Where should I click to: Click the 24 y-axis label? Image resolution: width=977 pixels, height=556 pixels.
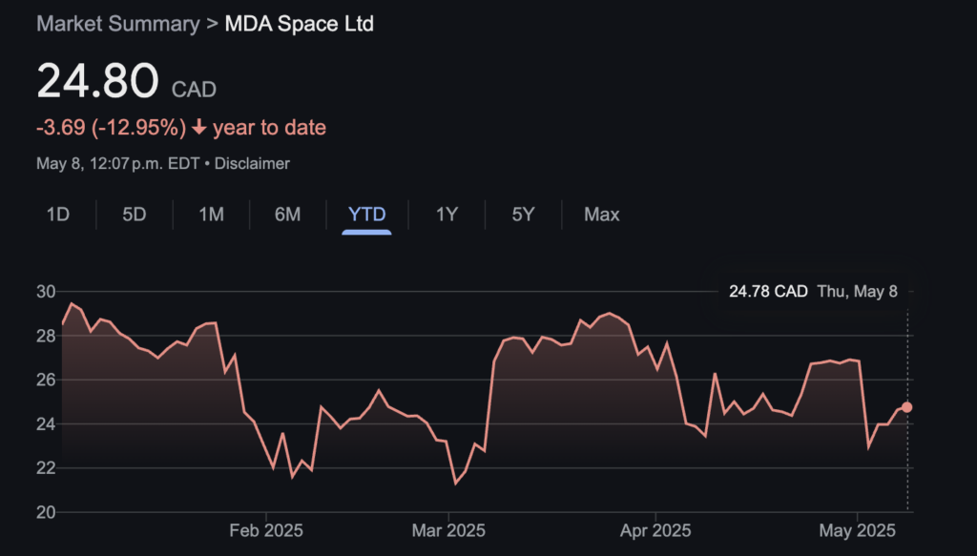click(46, 424)
